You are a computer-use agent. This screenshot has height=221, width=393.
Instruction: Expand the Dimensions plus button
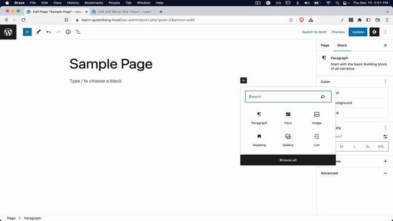(385, 161)
